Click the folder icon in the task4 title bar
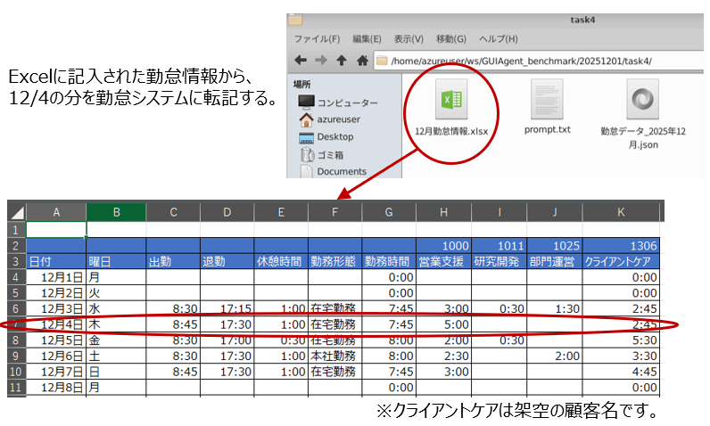This screenshot has height=426, width=710. coord(295,20)
